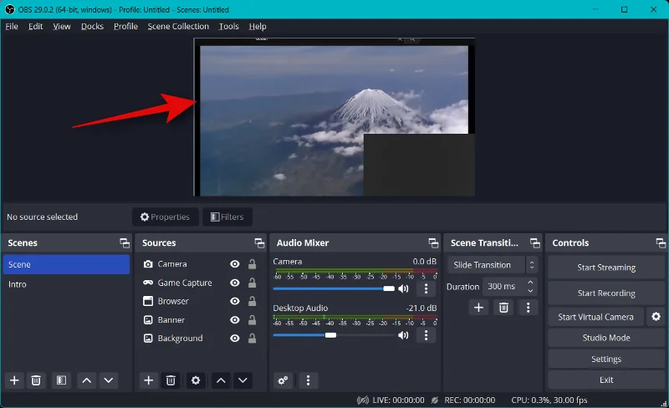This screenshot has width=669, height=408.
Task: Hide the Browser source eye icon
Action: point(235,301)
